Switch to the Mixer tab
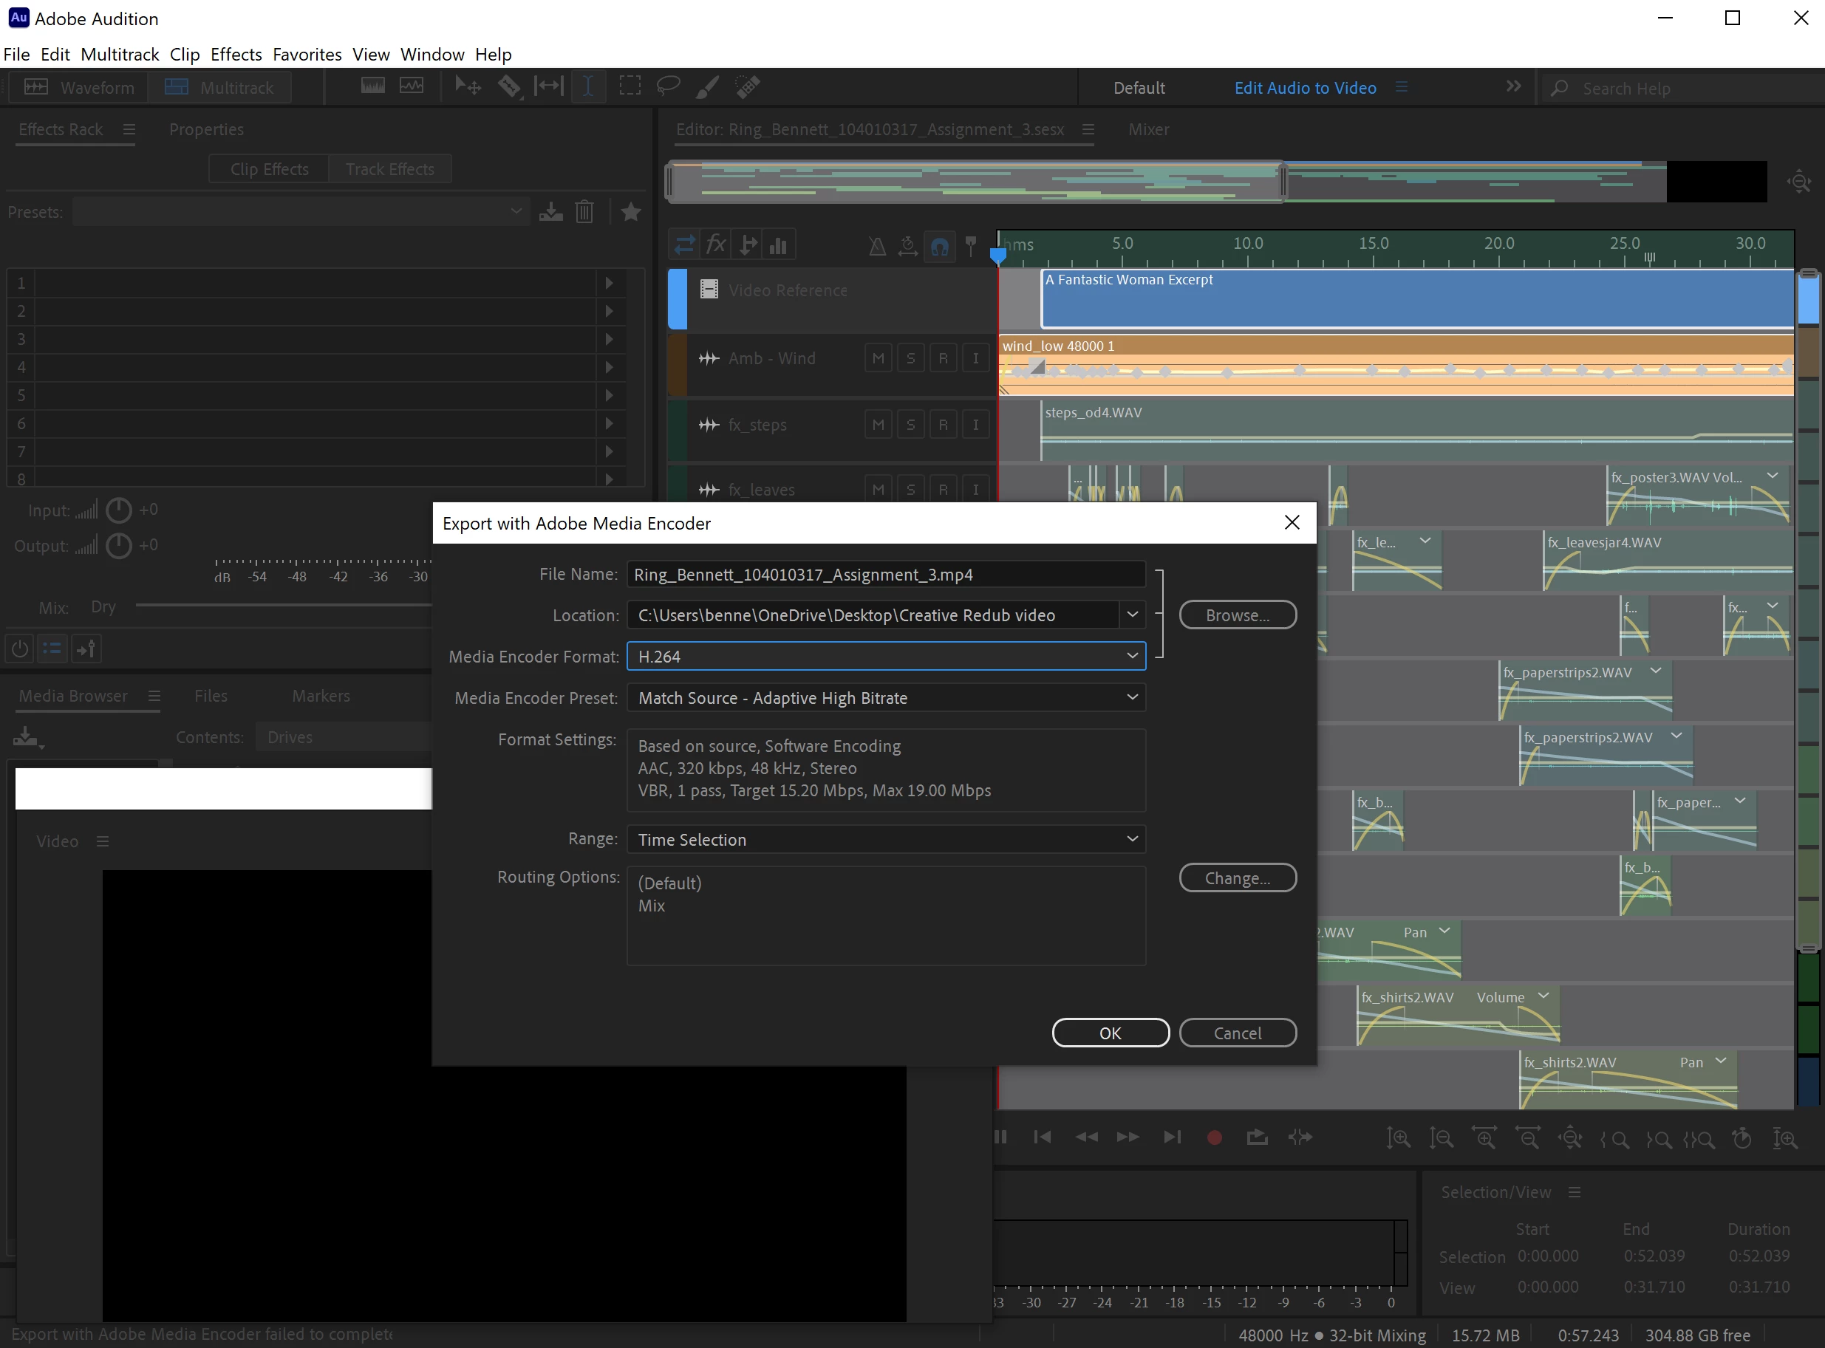The width and height of the screenshot is (1825, 1348). click(x=1148, y=130)
